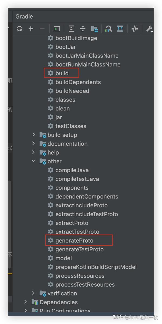Screen dimensions: 162x324
Task: Collapse the other task group
Action: [x=33, y=161]
